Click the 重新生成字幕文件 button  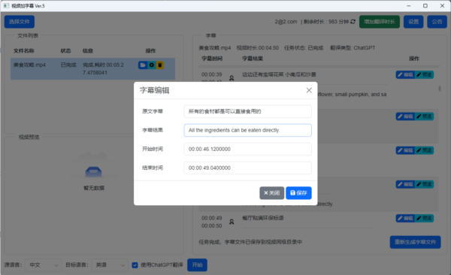point(416,242)
